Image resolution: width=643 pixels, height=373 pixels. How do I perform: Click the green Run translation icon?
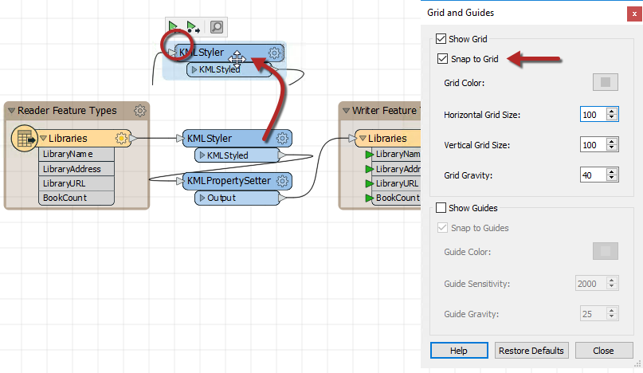174,27
